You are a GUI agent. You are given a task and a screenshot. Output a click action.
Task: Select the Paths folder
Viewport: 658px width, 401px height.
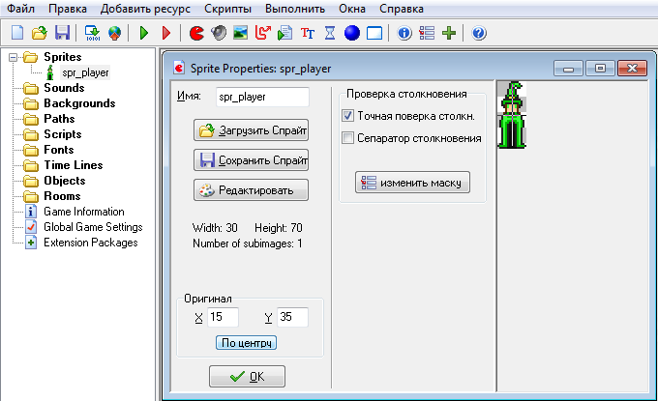[x=59, y=119]
